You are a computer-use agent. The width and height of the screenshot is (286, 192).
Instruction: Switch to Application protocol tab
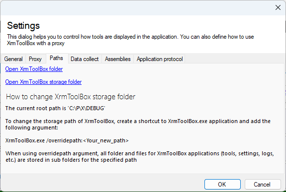pyautogui.click(x=160, y=59)
